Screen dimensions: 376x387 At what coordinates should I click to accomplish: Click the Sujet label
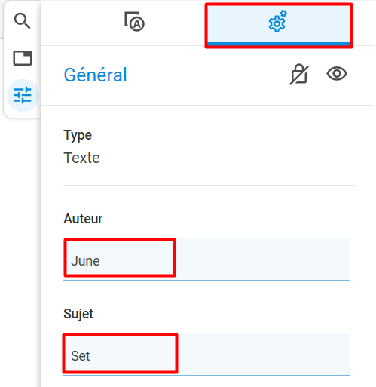[78, 314]
